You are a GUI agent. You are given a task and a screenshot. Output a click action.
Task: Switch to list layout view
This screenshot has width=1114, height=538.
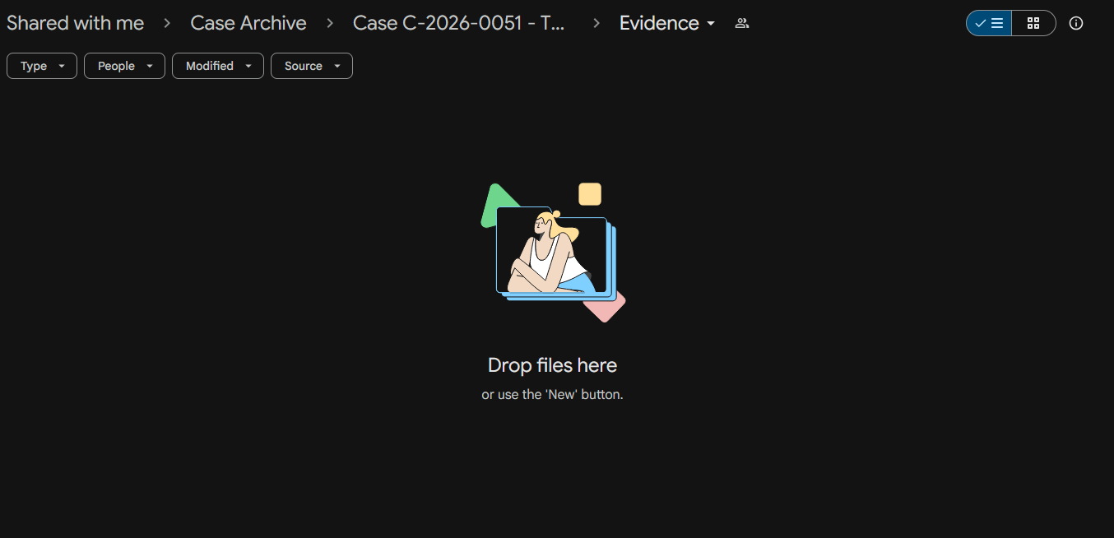point(989,23)
